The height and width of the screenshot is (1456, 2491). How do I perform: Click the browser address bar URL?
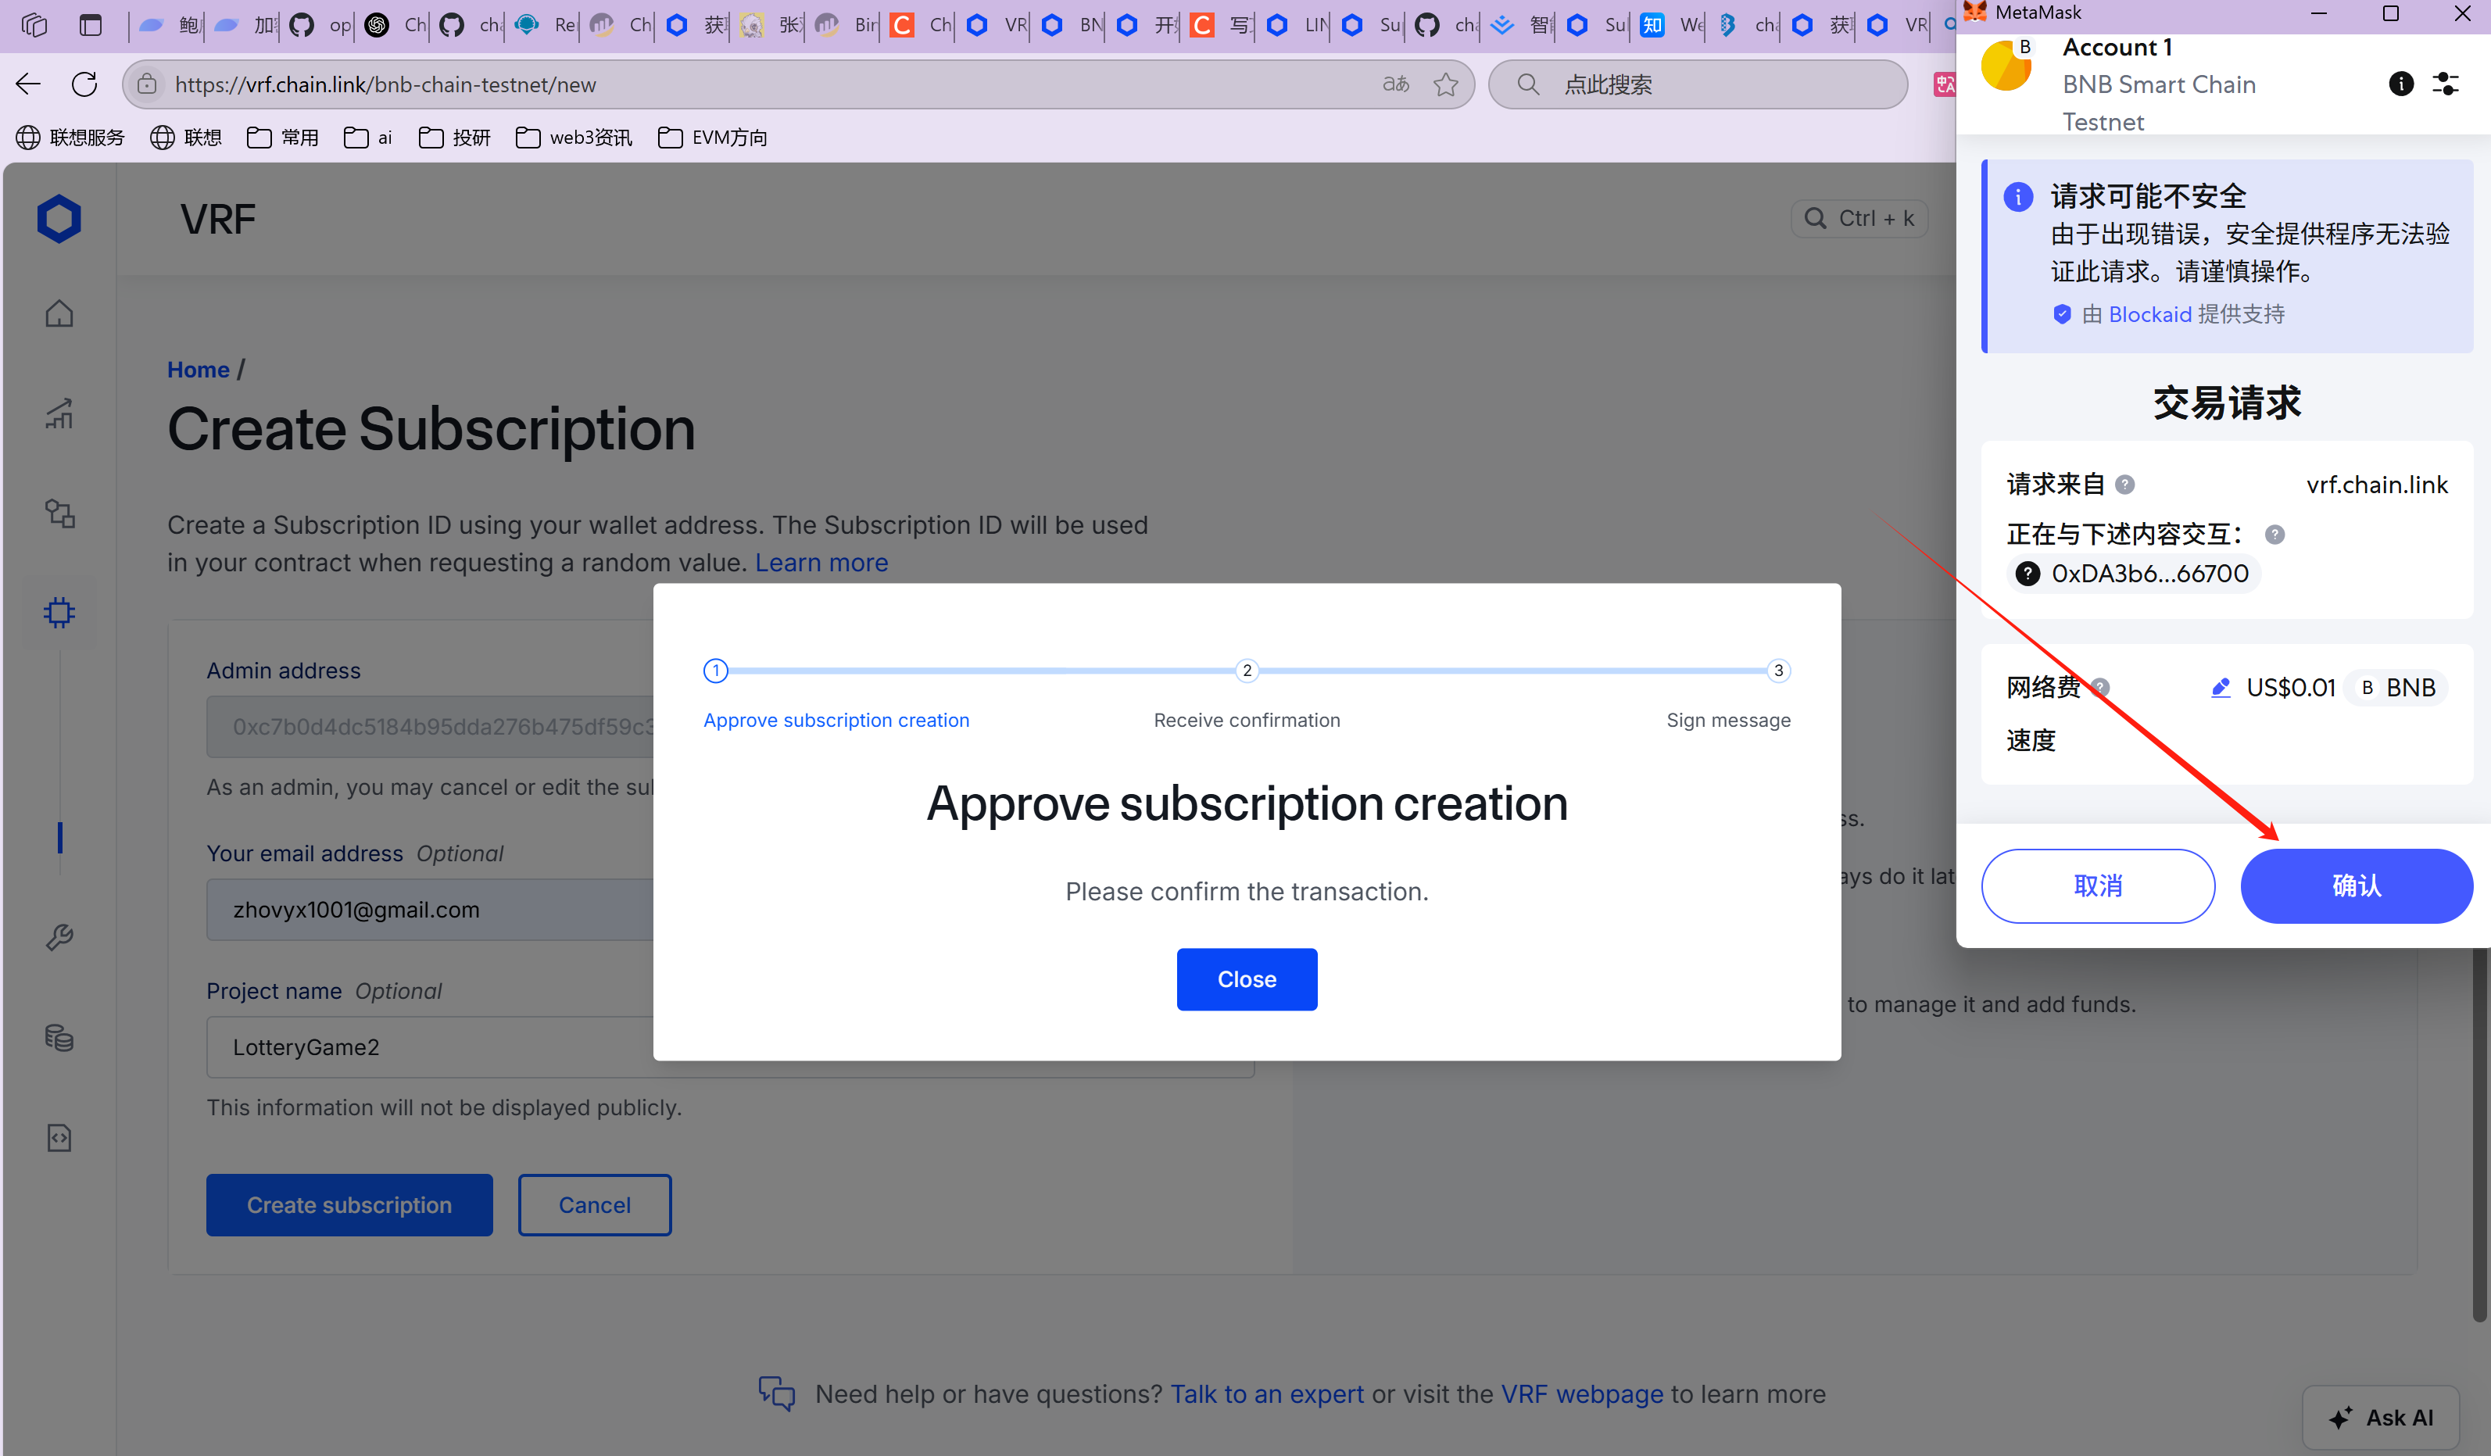click(x=385, y=85)
